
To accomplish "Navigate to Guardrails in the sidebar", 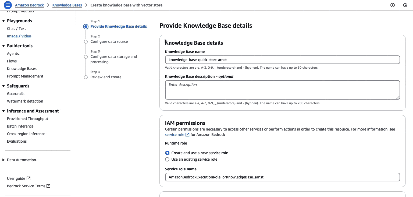I will pyautogui.click(x=16, y=94).
